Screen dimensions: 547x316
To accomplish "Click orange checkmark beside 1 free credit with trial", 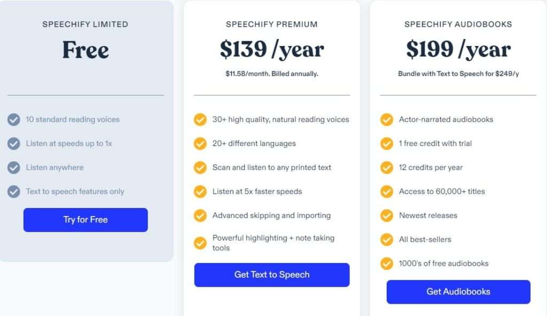I will coord(387,143).
